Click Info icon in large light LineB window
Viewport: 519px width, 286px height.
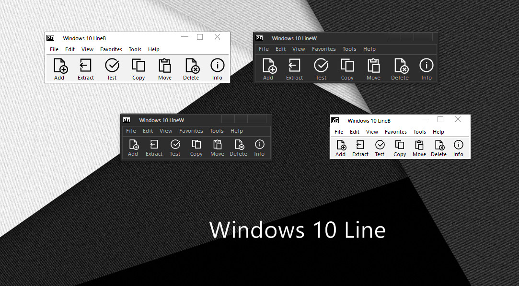click(x=218, y=65)
